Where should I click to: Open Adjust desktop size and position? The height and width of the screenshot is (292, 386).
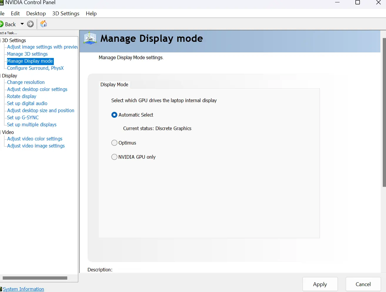(41, 110)
